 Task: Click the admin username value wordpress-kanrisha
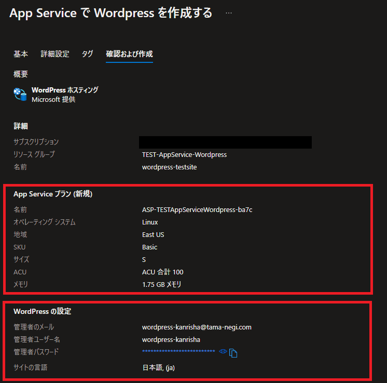171,340
